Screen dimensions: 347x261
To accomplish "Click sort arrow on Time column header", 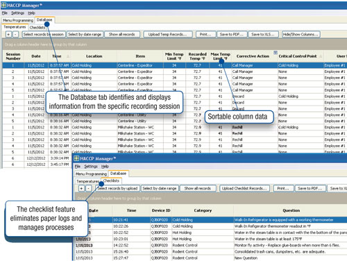I will (68, 56).
